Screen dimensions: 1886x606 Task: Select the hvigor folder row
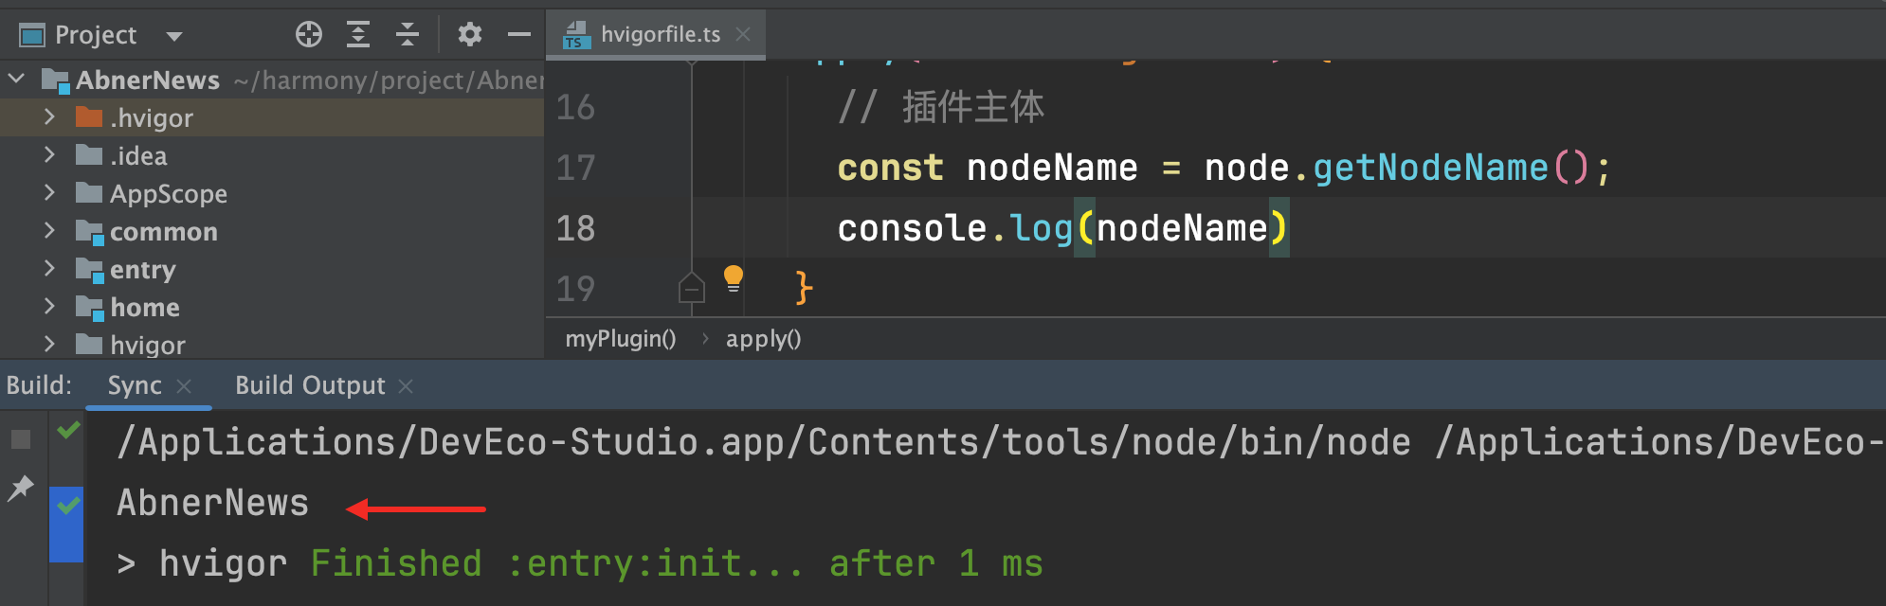(x=272, y=343)
